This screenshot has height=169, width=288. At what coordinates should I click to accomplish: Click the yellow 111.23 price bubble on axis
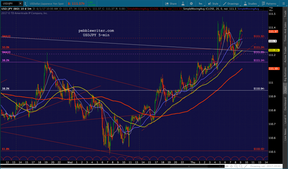click(x=274, y=50)
